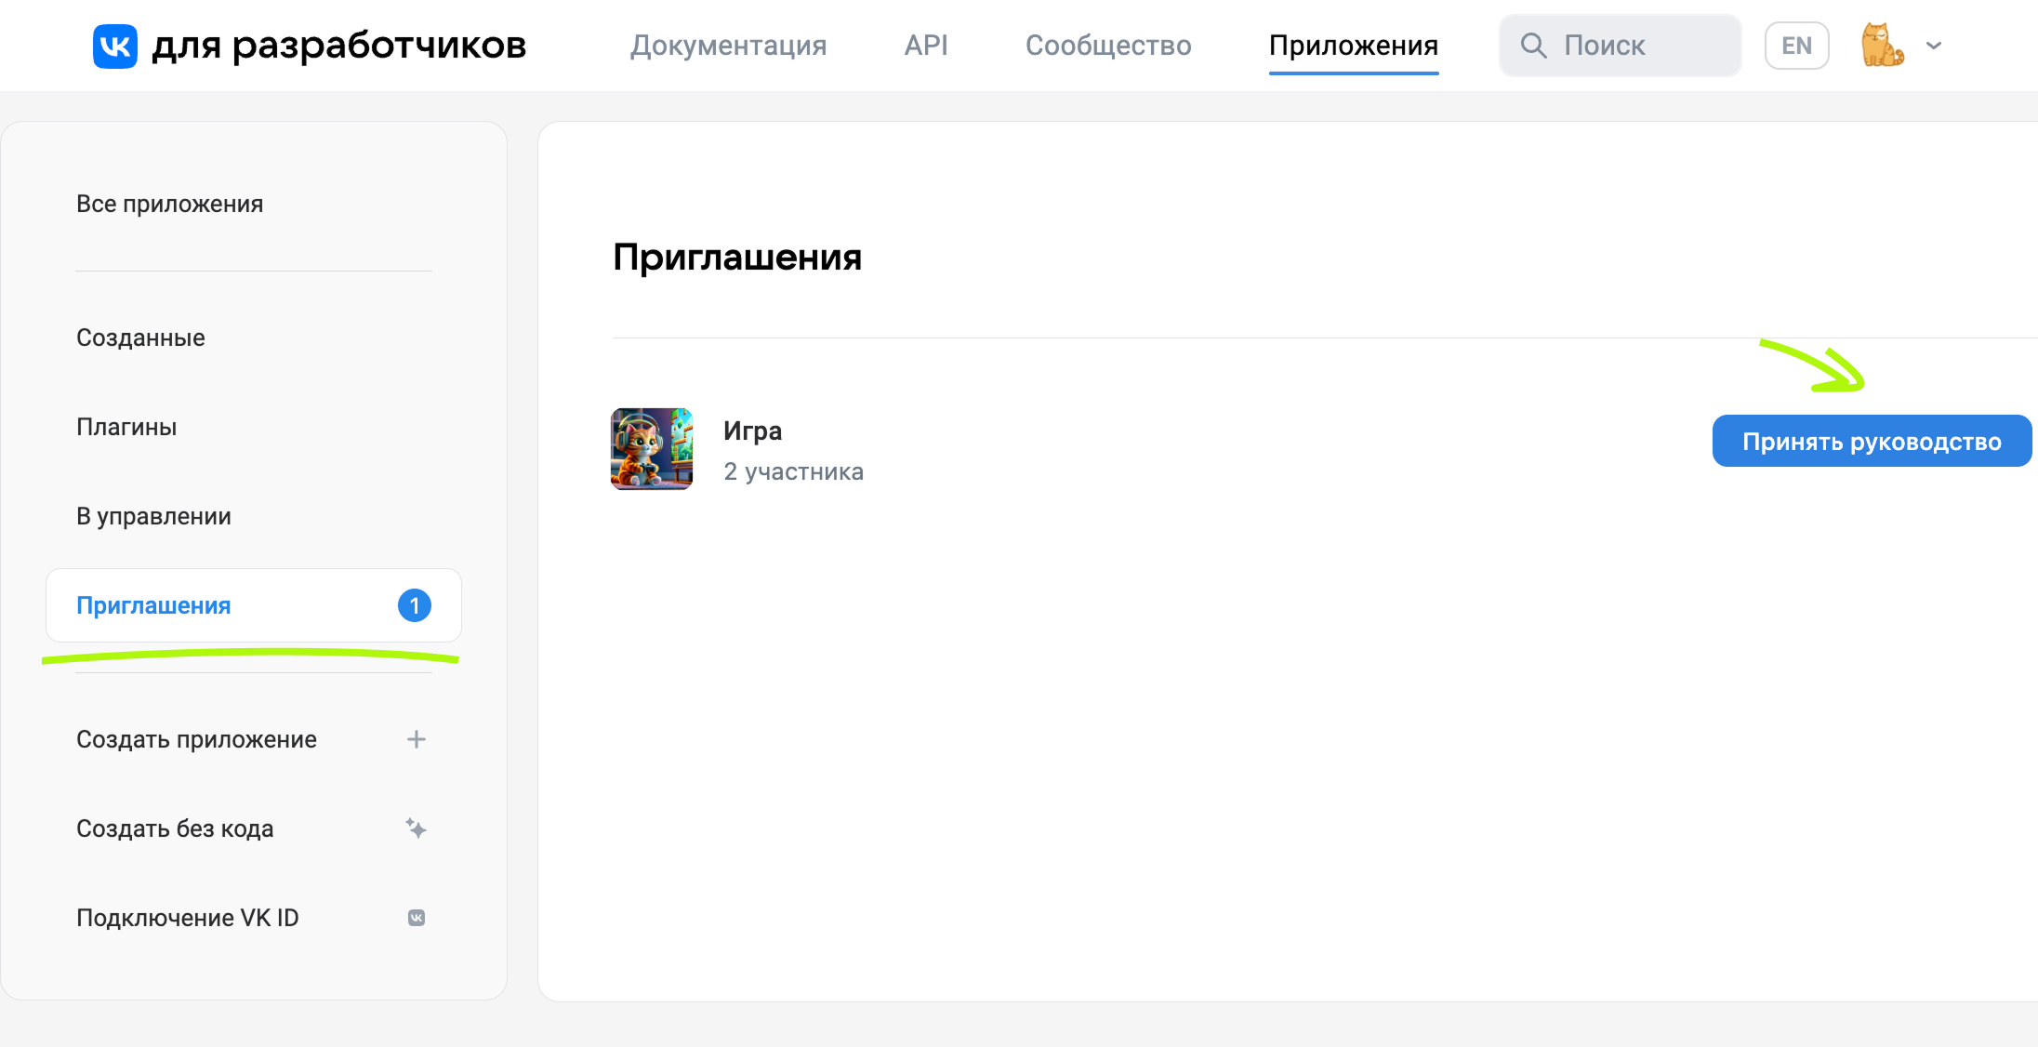Click the Игра app name
The image size is (2038, 1047).
(753, 431)
